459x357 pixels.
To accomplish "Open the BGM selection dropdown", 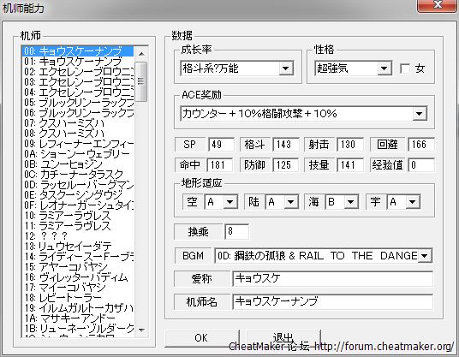I will tap(425, 256).
